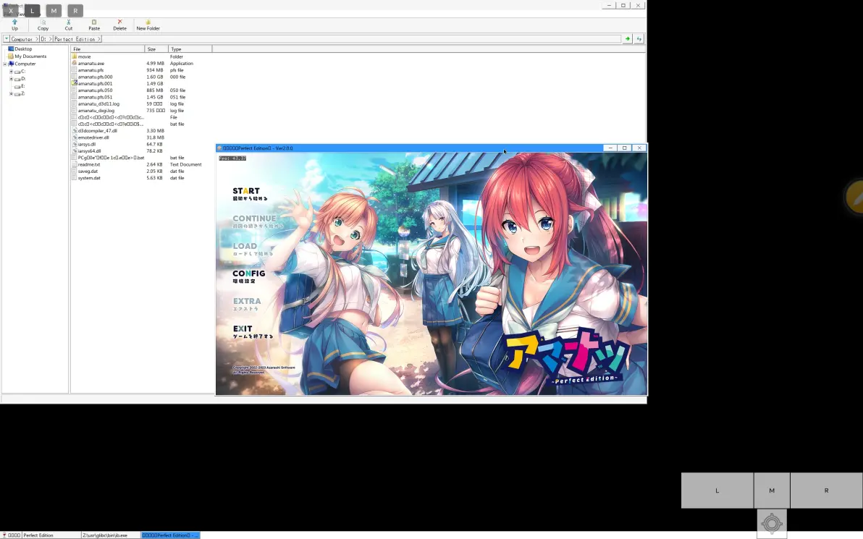Select the readme.txt file name
Screen dimensions: 863x539
click(88, 164)
